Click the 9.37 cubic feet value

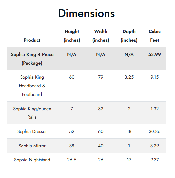(x=154, y=160)
